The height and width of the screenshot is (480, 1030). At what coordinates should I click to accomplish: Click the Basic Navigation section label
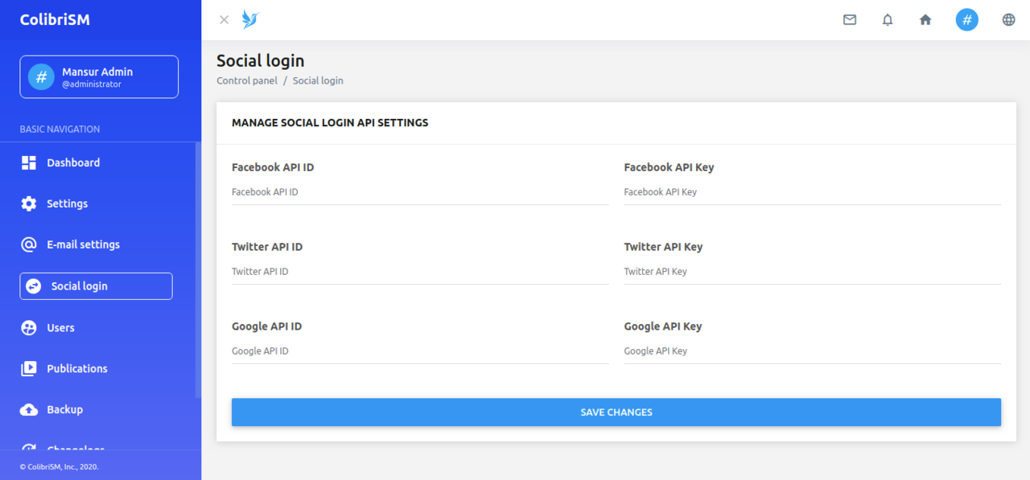pos(60,129)
